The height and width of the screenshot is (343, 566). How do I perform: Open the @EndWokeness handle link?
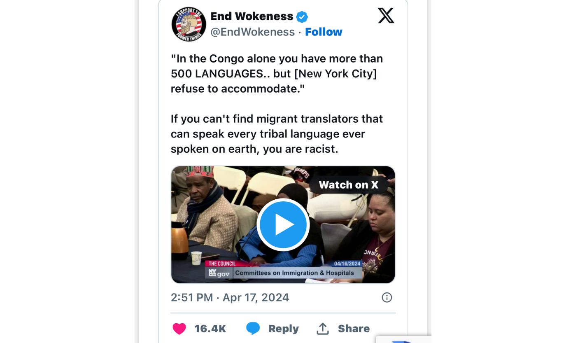[253, 32]
